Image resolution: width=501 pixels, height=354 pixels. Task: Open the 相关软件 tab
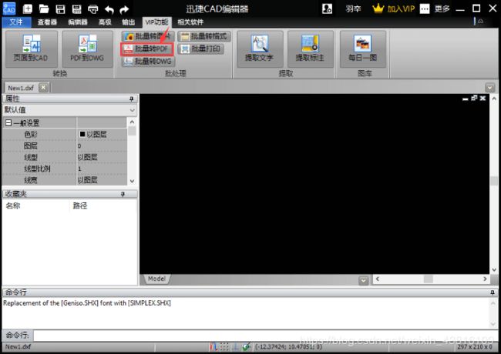pyautogui.click(x=190, y=22)
